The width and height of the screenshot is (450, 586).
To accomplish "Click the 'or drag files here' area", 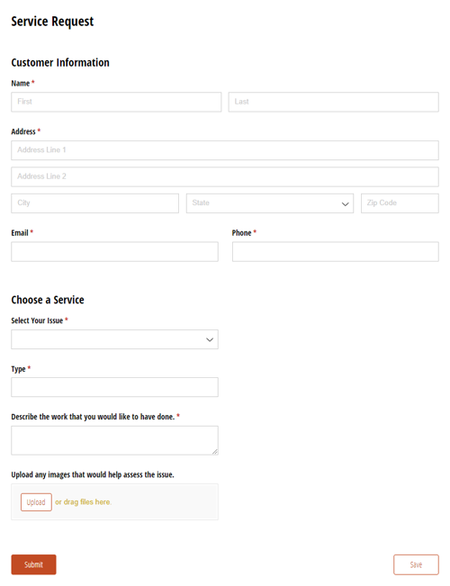I will pos(83,502).
